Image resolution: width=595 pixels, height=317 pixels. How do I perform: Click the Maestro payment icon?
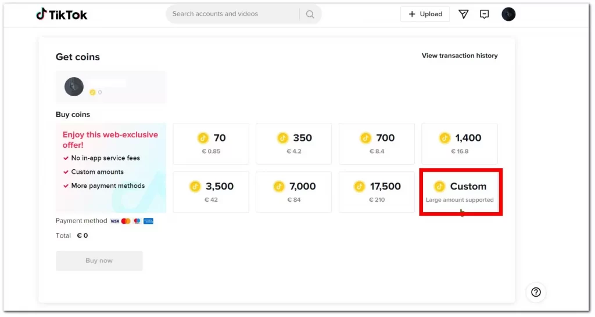pos(137,221)
